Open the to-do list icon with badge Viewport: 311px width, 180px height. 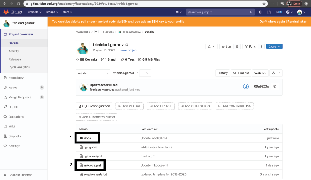pyautogui.click(x=279, y=12)
